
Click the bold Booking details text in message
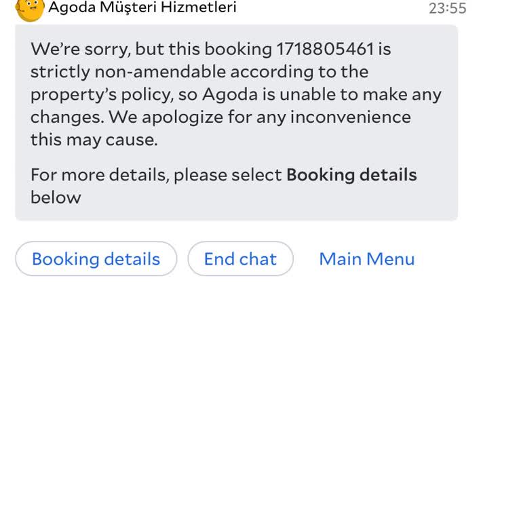click(351, 175)
